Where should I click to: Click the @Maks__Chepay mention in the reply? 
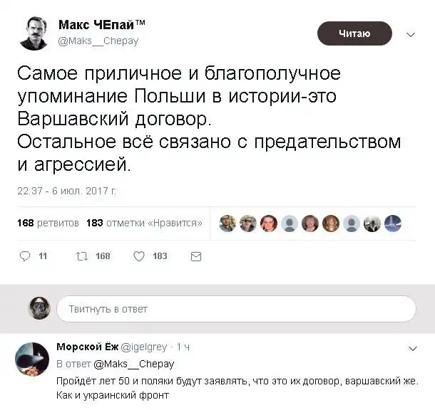tap(133, 364)
